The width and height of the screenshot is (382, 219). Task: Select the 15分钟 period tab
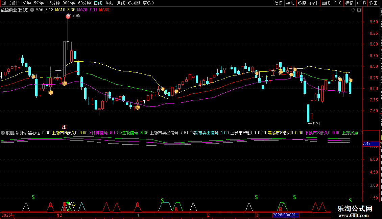click(x=53, y=3)
